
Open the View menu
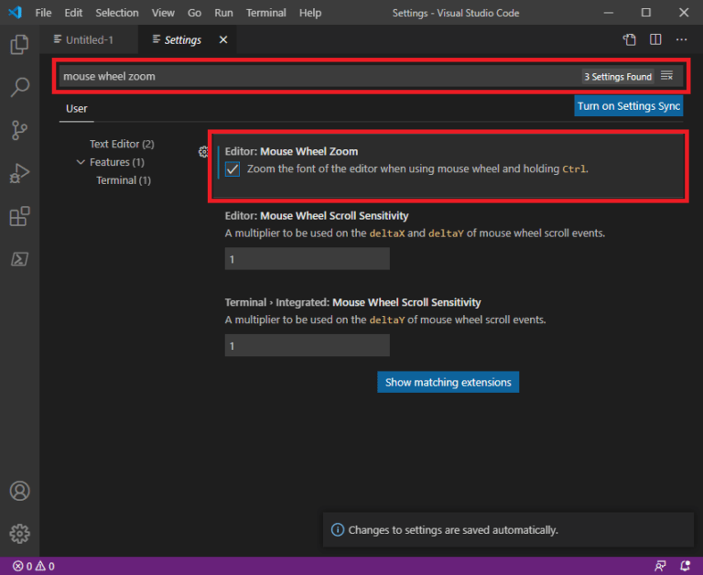point(163,13)
